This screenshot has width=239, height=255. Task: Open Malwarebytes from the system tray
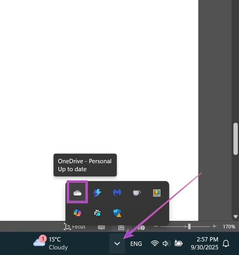click(x=117, y=193)
